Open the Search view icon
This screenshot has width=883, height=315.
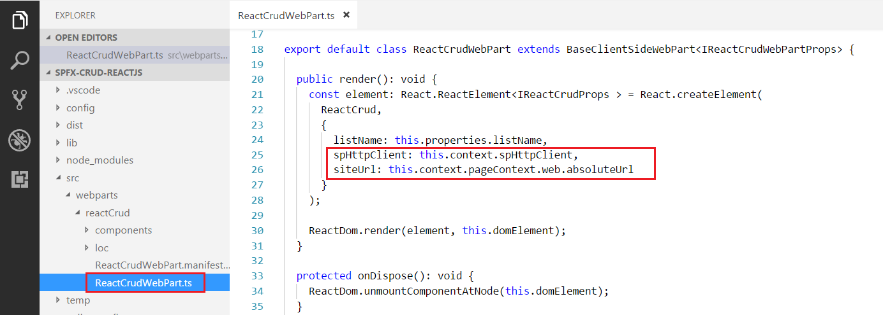pyautogui.click(x=20, y=60)
